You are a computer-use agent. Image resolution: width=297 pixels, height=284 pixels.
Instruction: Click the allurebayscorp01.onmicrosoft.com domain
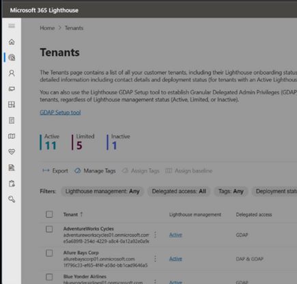pos(99,259)
